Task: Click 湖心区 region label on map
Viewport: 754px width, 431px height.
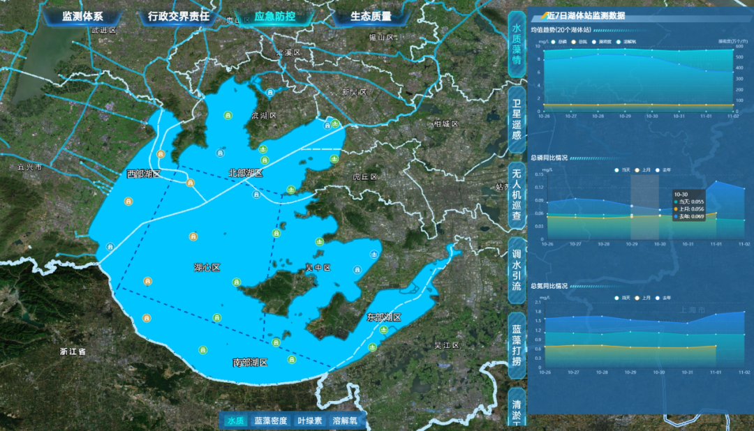Action: coord(207,267)
